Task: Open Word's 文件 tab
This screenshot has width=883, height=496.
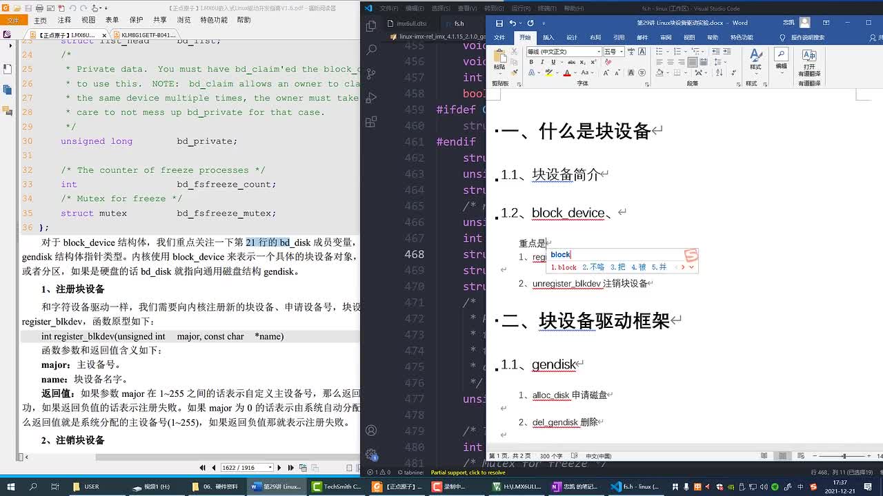Action: pos(499,38)
